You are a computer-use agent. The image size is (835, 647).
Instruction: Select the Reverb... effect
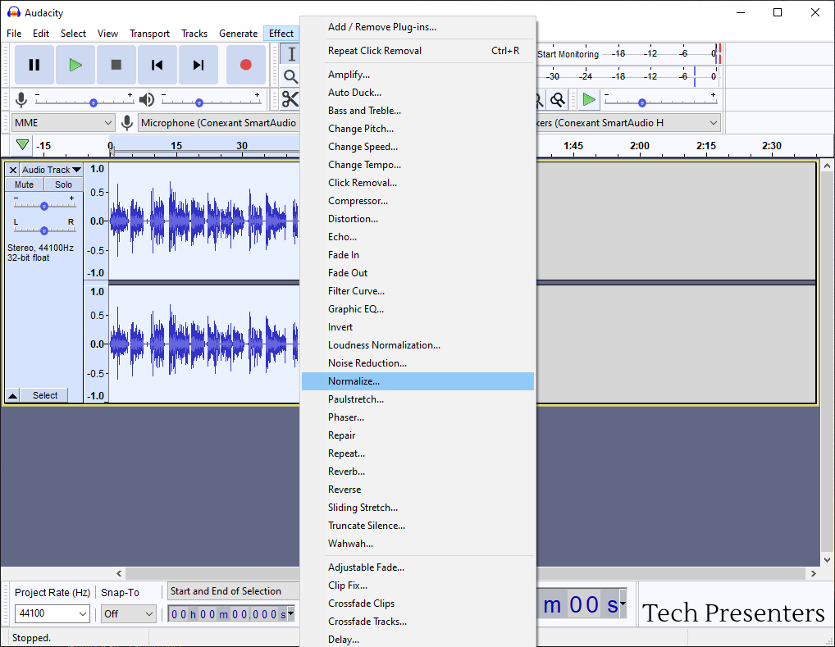click(x=418, y=472)
